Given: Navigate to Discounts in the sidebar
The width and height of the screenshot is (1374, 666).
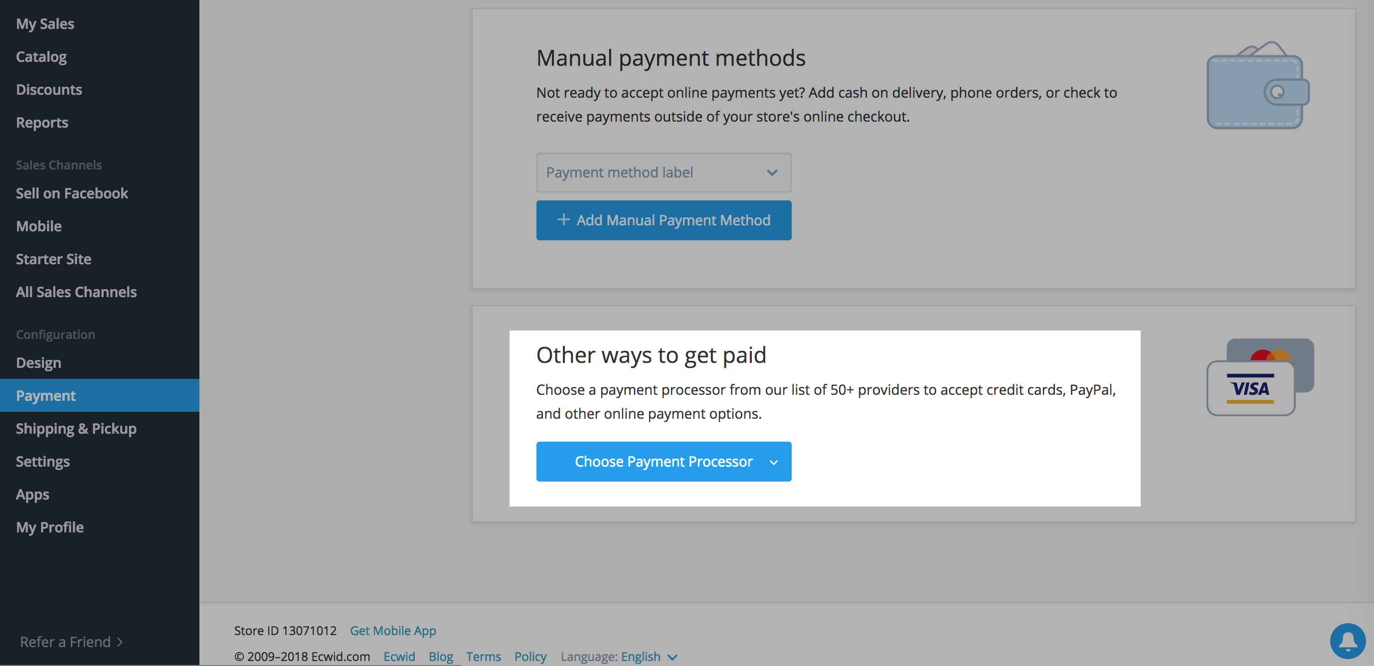Looking at the screenshot, I should [48, 90].
